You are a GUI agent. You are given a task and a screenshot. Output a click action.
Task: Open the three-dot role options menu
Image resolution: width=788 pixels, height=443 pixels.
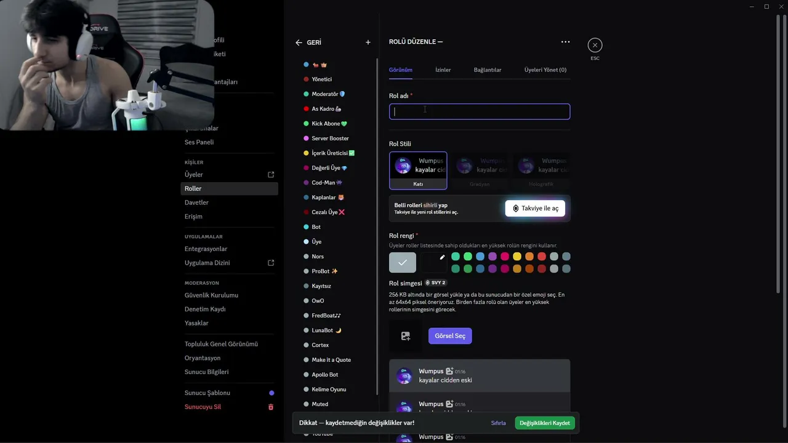click(x=565, y=42)
